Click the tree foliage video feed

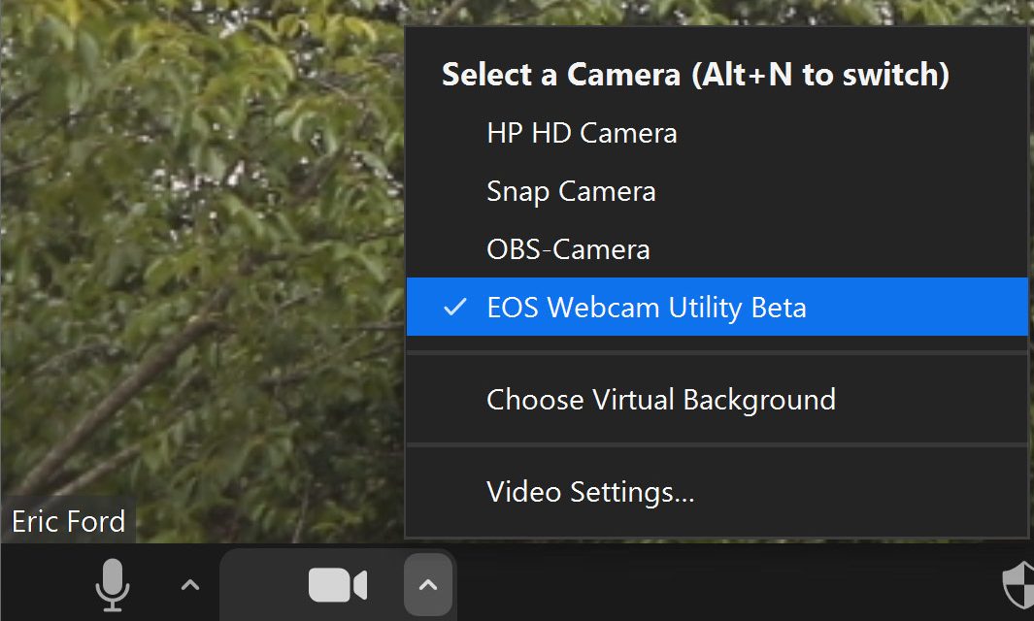click(x=194, y=194)
